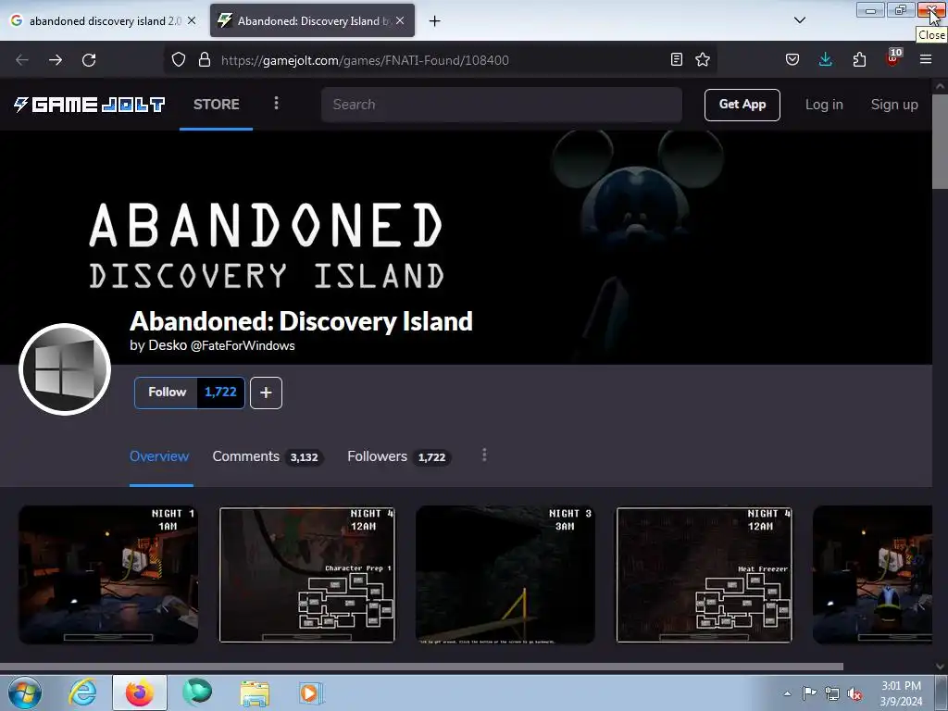Open the Action Center flag icon
This screenshot has height=711, width=948.
point(809,693)
